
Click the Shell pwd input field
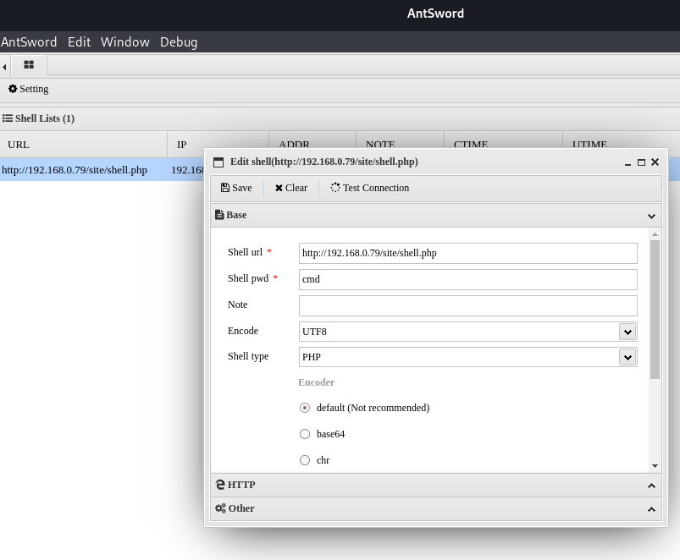(468, 279)
